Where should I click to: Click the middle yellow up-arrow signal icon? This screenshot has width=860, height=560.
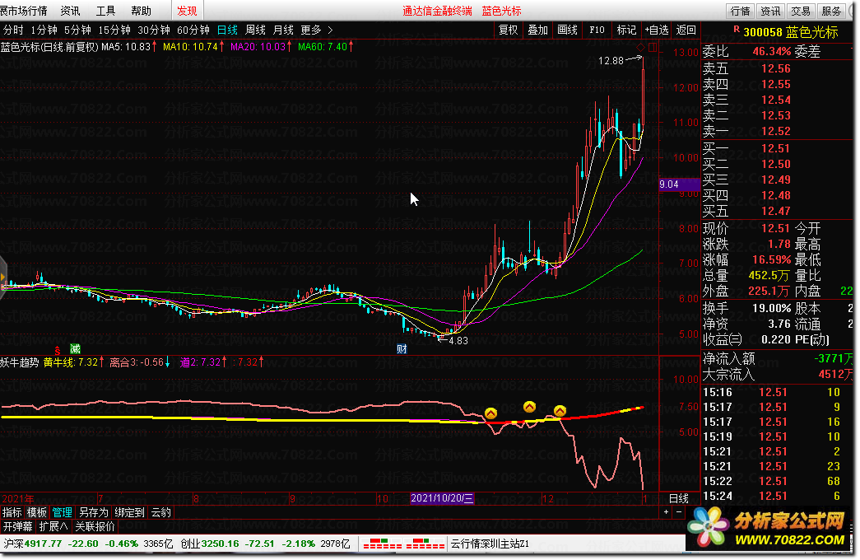[x=529, y=407]
